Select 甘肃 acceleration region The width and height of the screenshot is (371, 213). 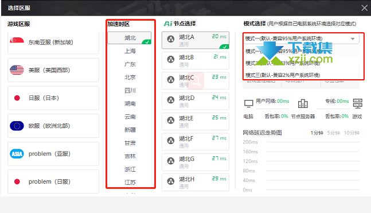click(x=130, y=143)
